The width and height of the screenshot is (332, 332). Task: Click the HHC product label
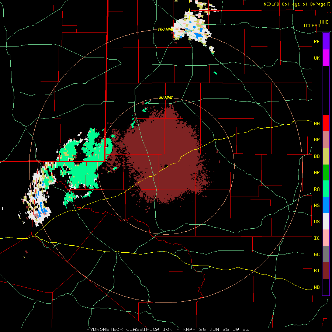(324, 22)
